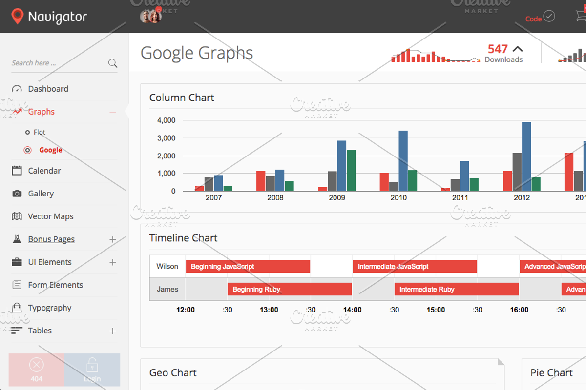
Task: Click the Gallery camera icon
Action: click(17, 194)
